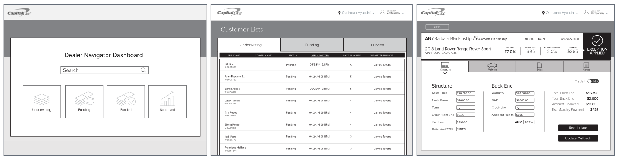
Task: Open the Tim Reyes applicant row
Action: (x=312, y=113)
